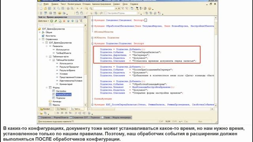Switch to the Конфиг... bottom panel tab
Viewport: 253px width, 142px height.
[45, 109]
